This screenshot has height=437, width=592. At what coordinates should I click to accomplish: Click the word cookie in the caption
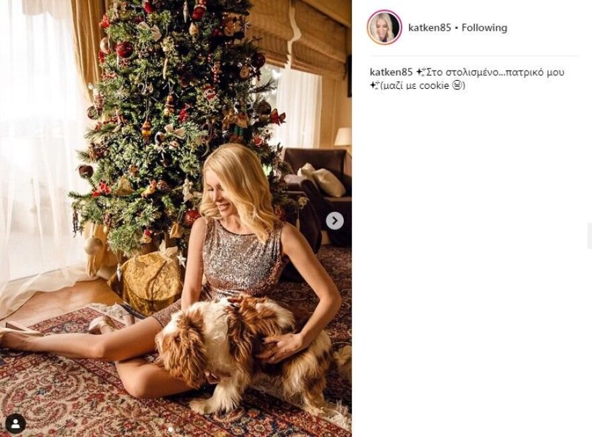(x=434, y=85)
